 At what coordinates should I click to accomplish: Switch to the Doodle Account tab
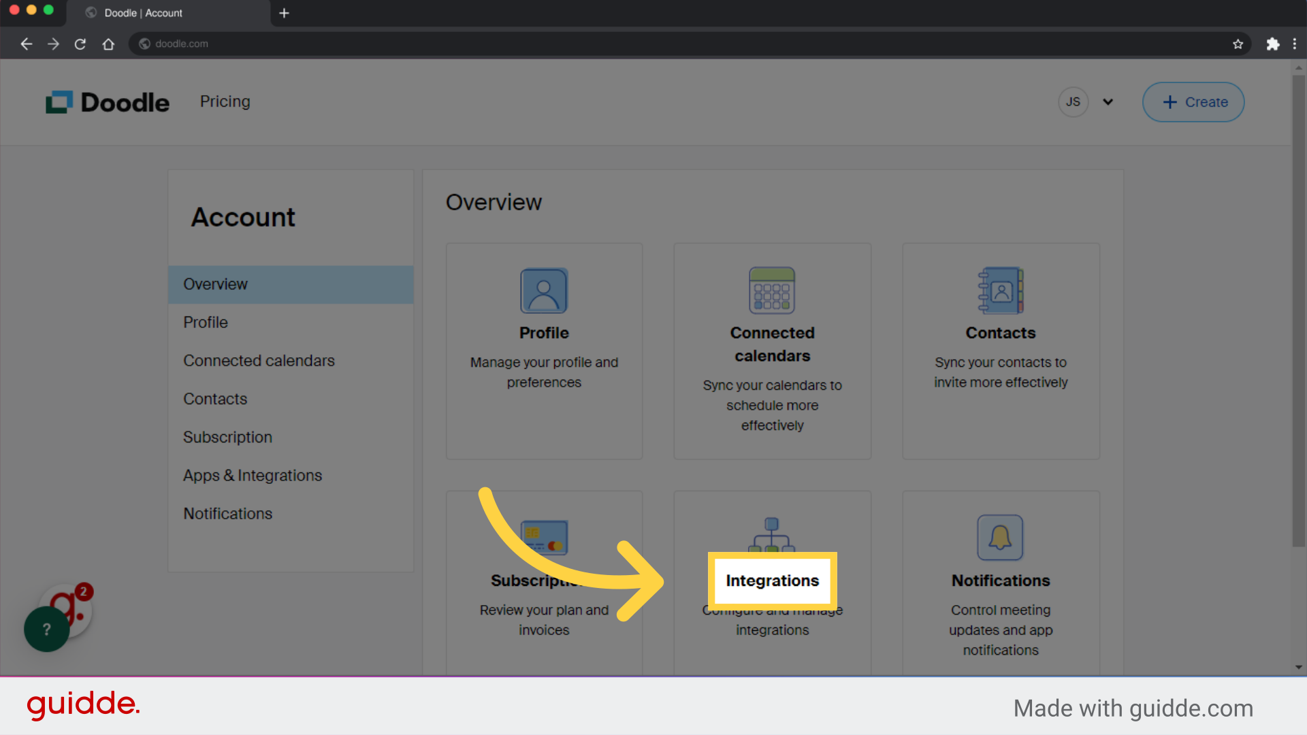(x=143, y=13)
